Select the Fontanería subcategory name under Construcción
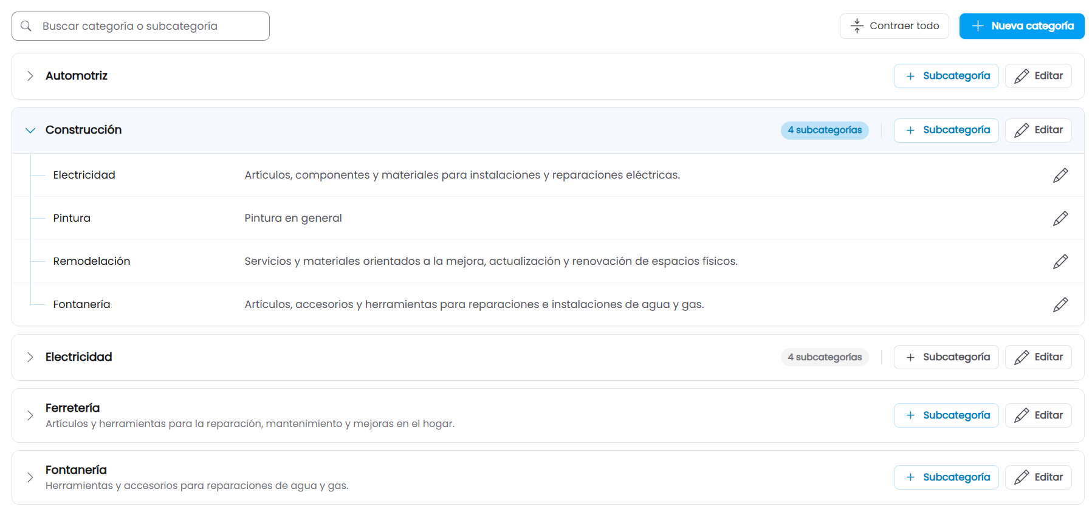1092x509 pixels. tap(81, 304)
